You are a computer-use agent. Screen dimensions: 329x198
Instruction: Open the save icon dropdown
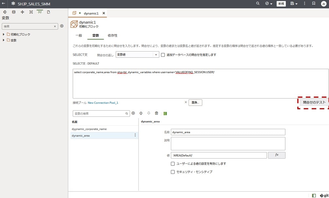(x=294, y=4)
